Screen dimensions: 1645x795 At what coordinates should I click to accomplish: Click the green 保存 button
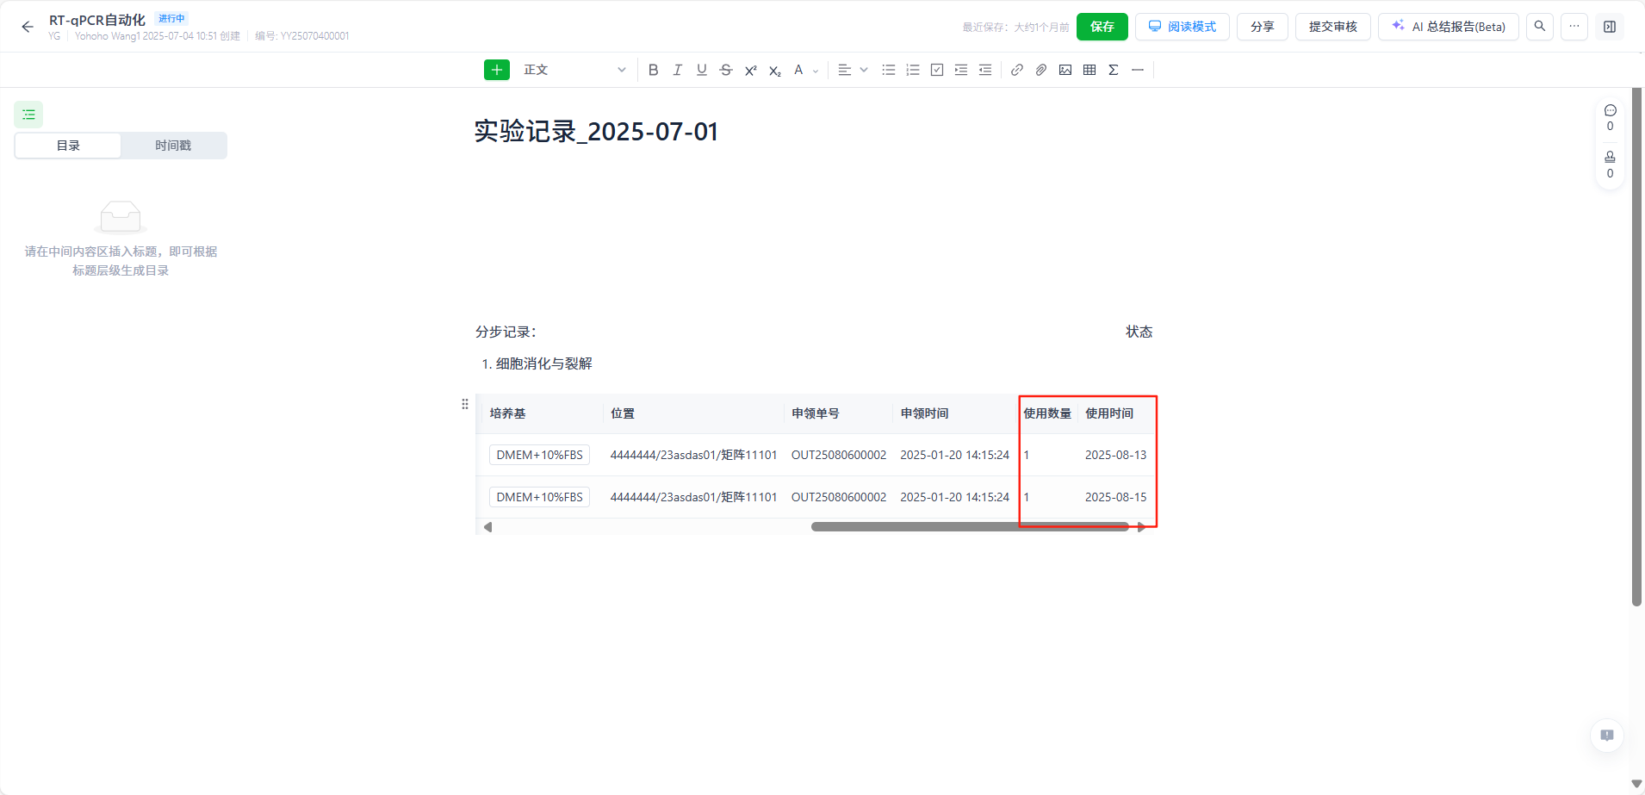tap(1102, 27)
